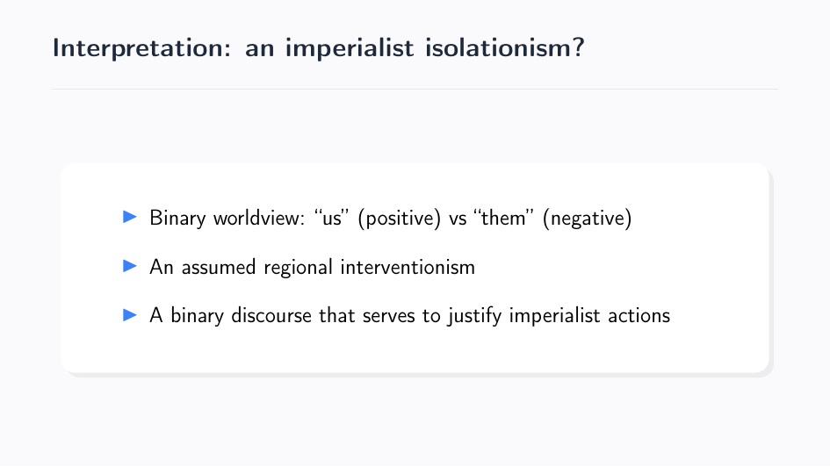Click the triangle bullet before 'A binary discourse'
Screen dimensions: 830x467
pos(130,313)
